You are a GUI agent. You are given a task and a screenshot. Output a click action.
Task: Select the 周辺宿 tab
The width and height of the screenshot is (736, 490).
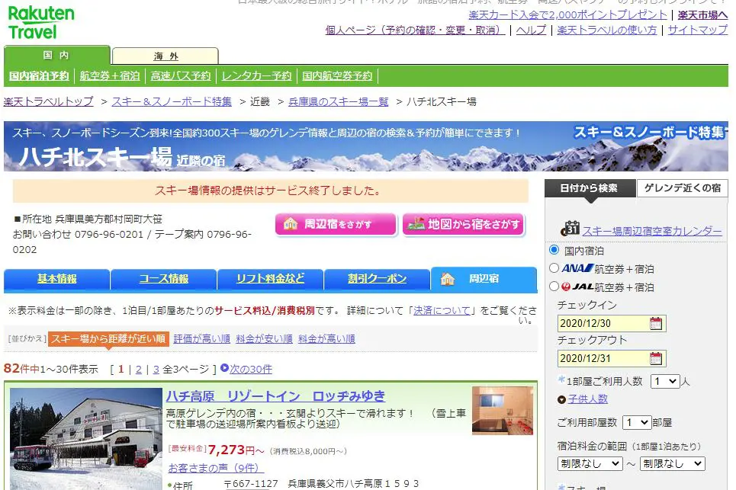(x=484, y=278)
